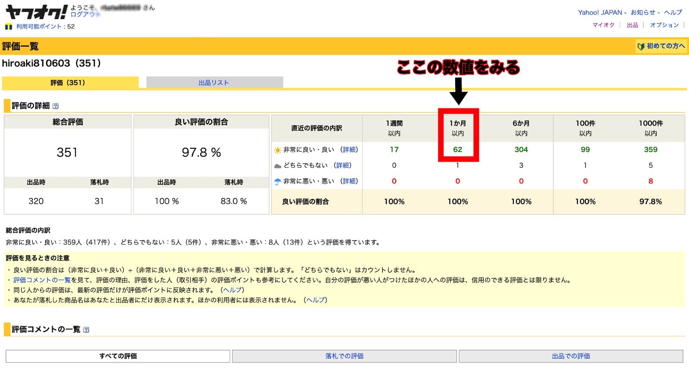This screenshot has width=689, height=377.
Task: Show 落札での評価 comments
Action: point(344,356)
